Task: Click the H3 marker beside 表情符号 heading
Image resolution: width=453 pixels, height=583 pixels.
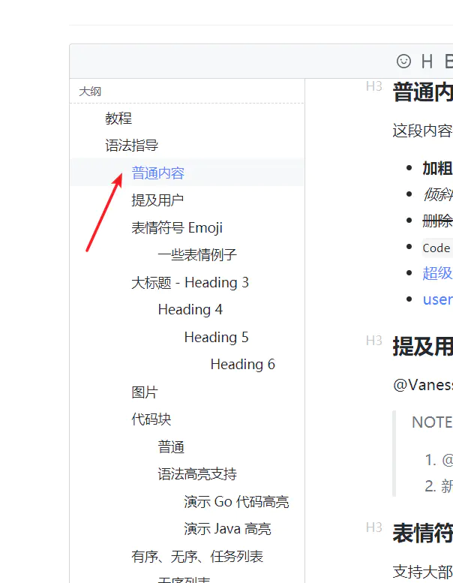Action: (373, 527)
